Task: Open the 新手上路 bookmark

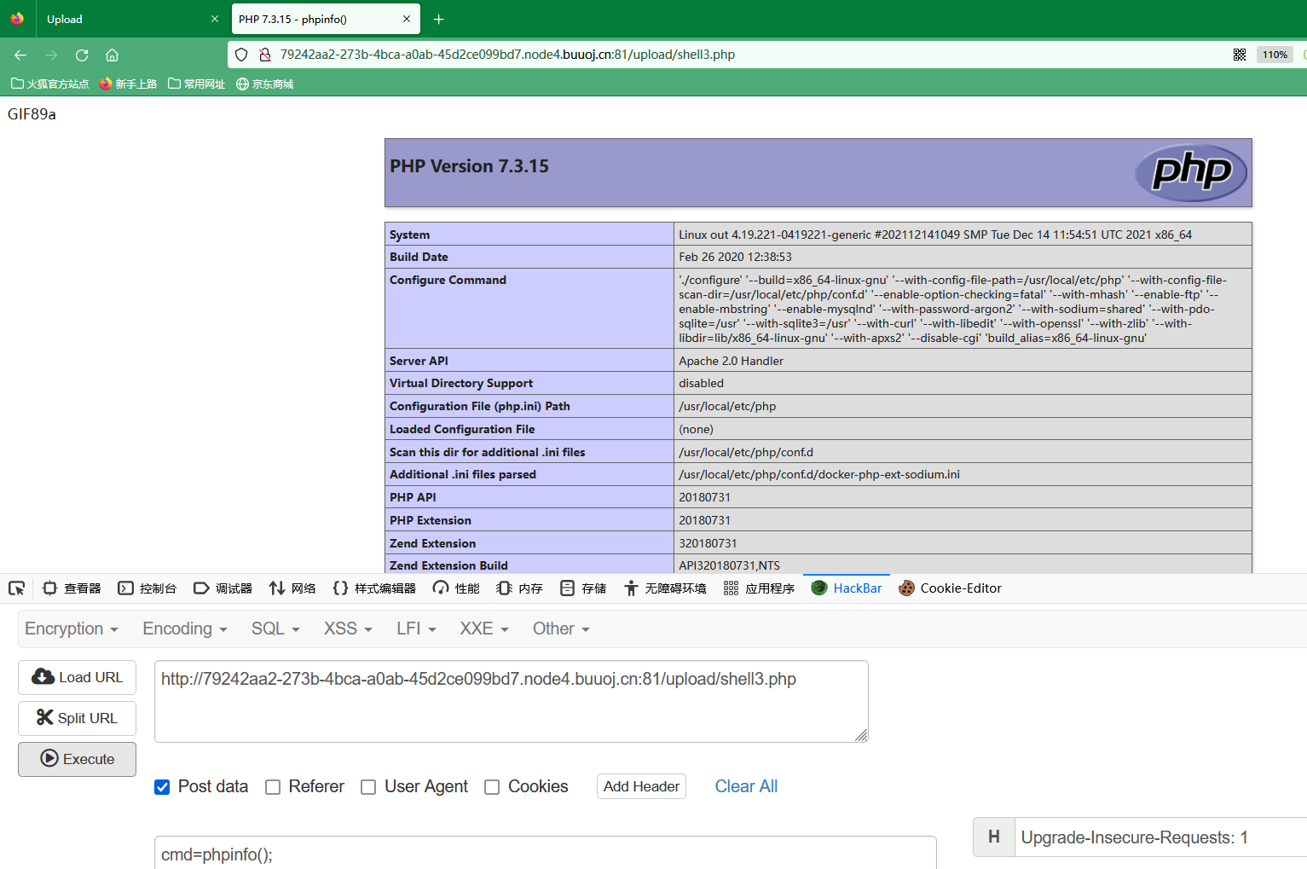Action: [128, 84]
